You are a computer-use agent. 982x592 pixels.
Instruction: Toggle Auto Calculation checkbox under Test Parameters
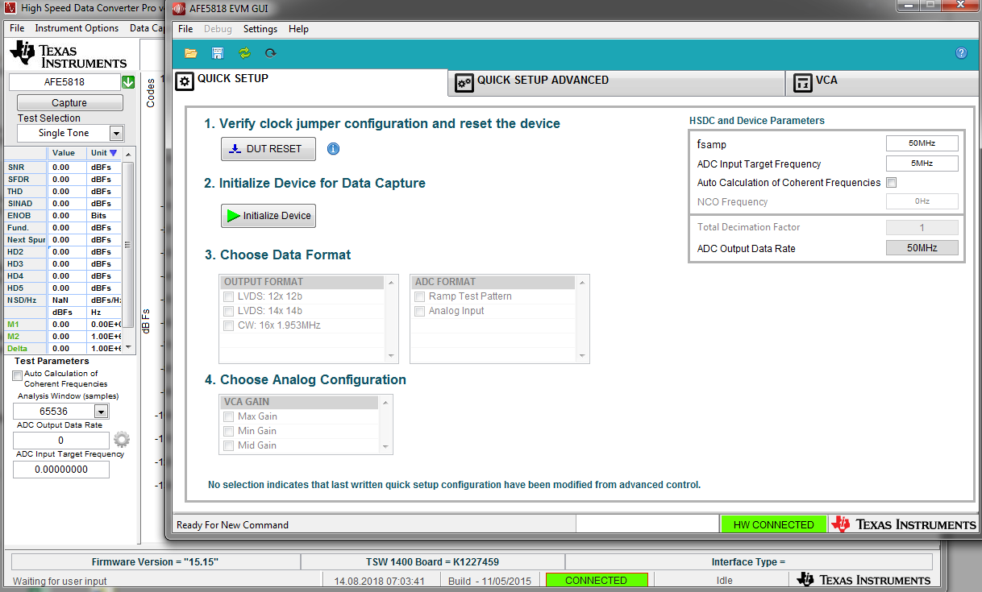tap(18, 375)
